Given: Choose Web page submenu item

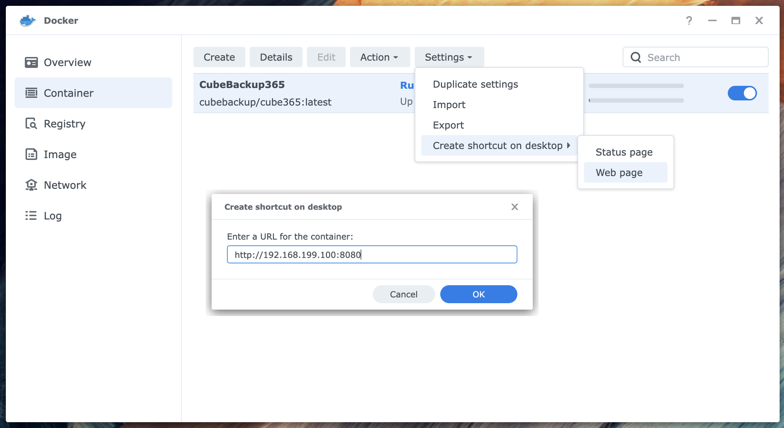Looking at the screenshot, I should click(626, 173).
